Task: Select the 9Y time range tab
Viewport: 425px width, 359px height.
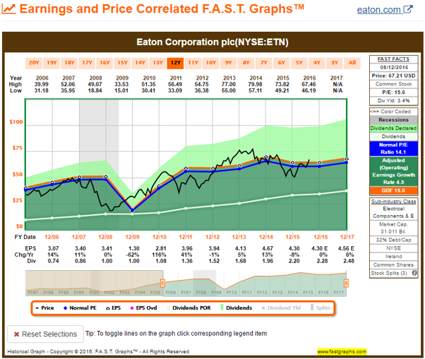Action: pyautogui.click(x=228, y=63)
